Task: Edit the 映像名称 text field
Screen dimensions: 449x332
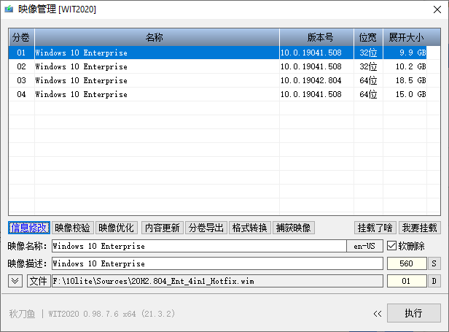Action: pos(199,246)
